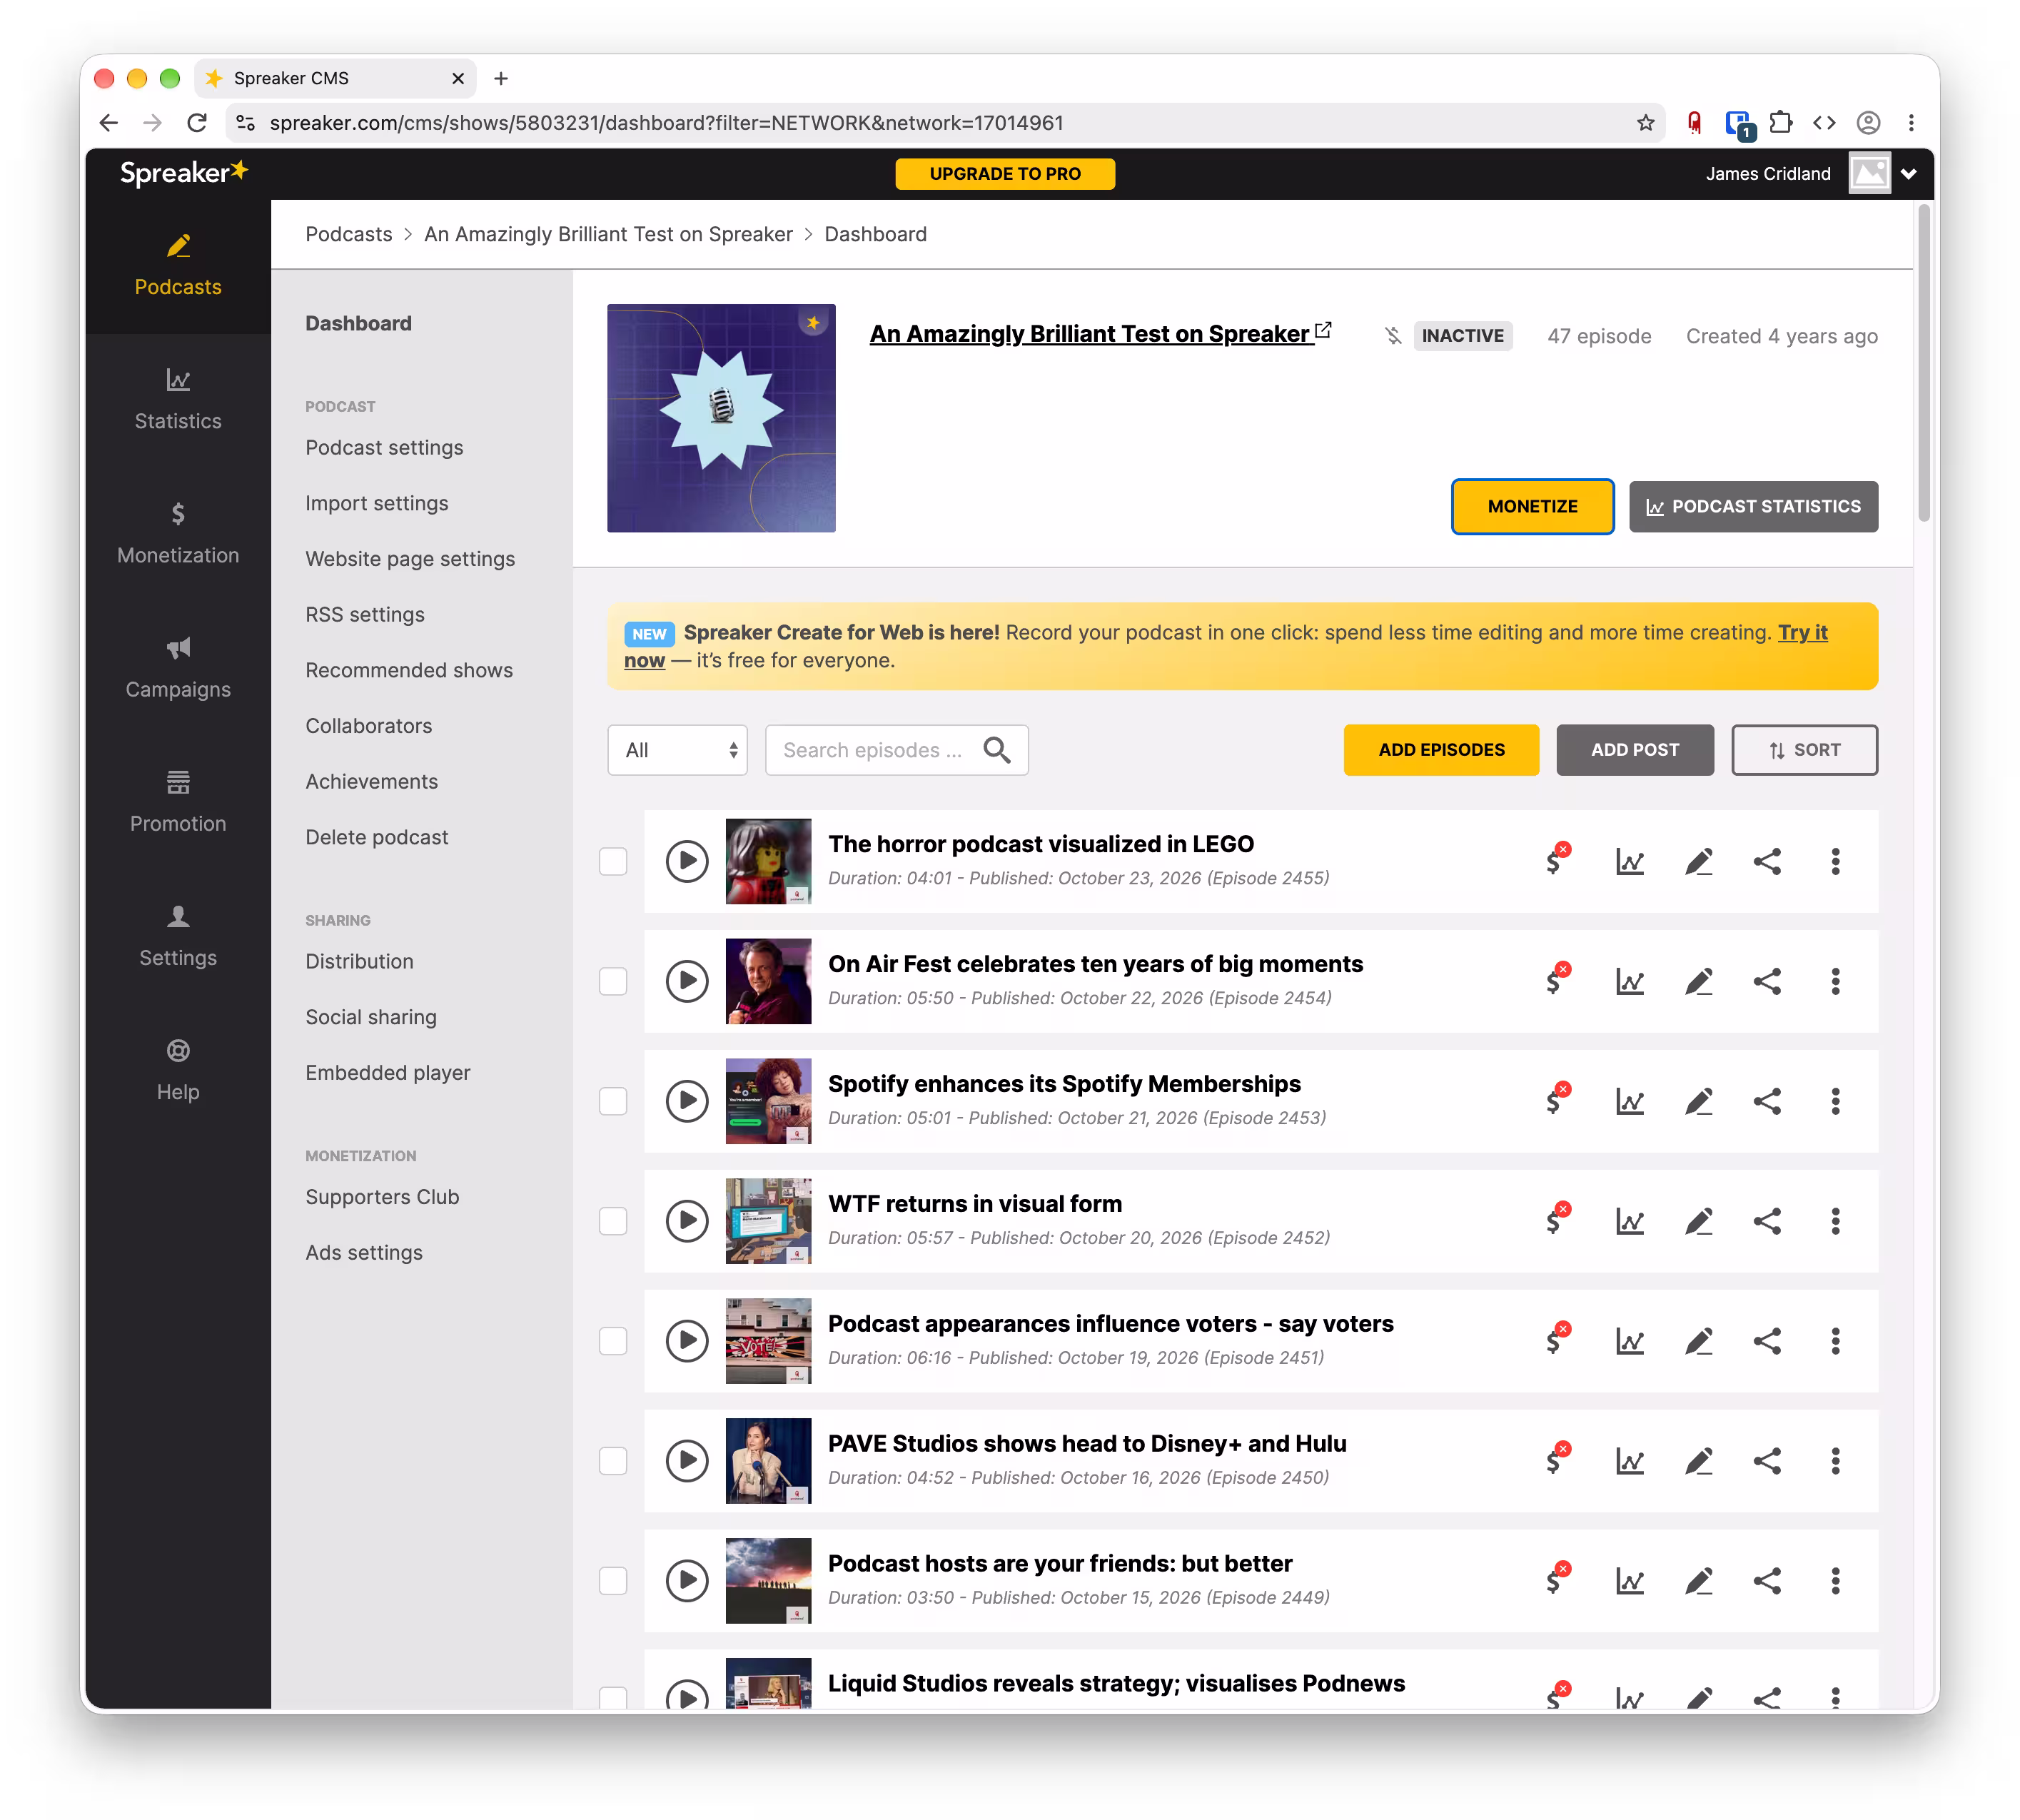Click UPGRADE TO PRO button
This screenshot has height=1820, width=2020.
pyautogui.click(x=1004, y=174)
